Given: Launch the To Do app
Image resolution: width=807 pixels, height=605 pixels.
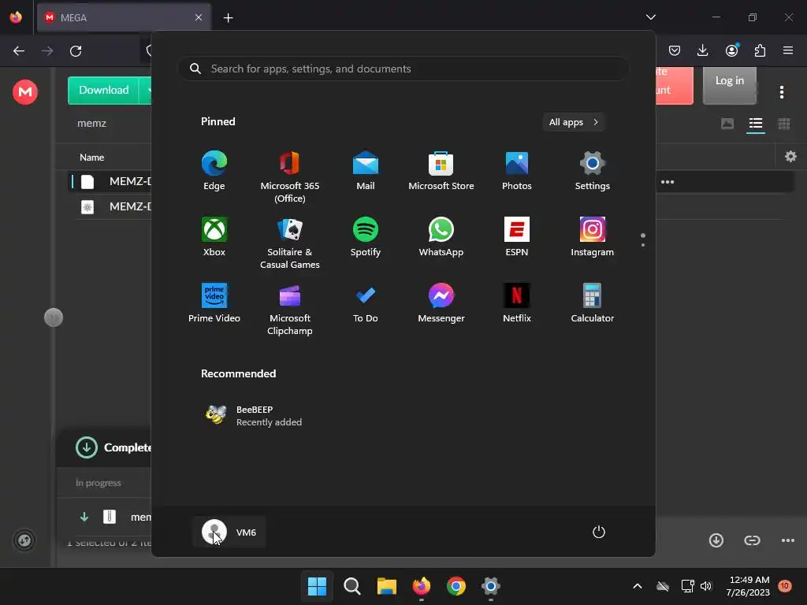Looking at the screenshot, I should pos(366,303).
